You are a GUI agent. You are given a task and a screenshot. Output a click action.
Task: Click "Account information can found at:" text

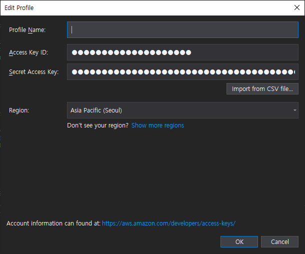pyautogui.click(x=53, y=223)
